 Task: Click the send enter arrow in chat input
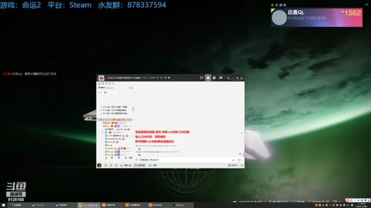tap(233, 160)
